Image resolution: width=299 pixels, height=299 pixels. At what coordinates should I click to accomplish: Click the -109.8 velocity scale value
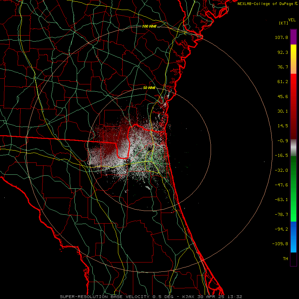tap(280, 244)
